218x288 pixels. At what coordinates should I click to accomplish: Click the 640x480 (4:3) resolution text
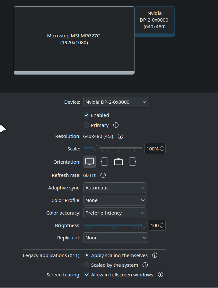pyautogui.click(x=98, y=136)
